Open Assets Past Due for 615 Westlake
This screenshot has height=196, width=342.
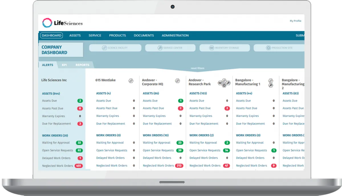(107, 108)
